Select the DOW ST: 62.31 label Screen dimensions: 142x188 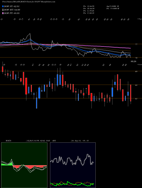point(12,6)
